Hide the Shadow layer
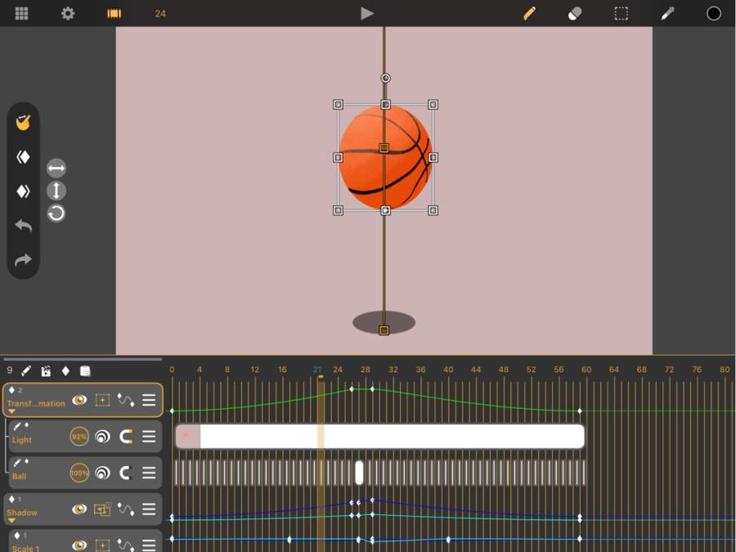 [x=79, y=509]
